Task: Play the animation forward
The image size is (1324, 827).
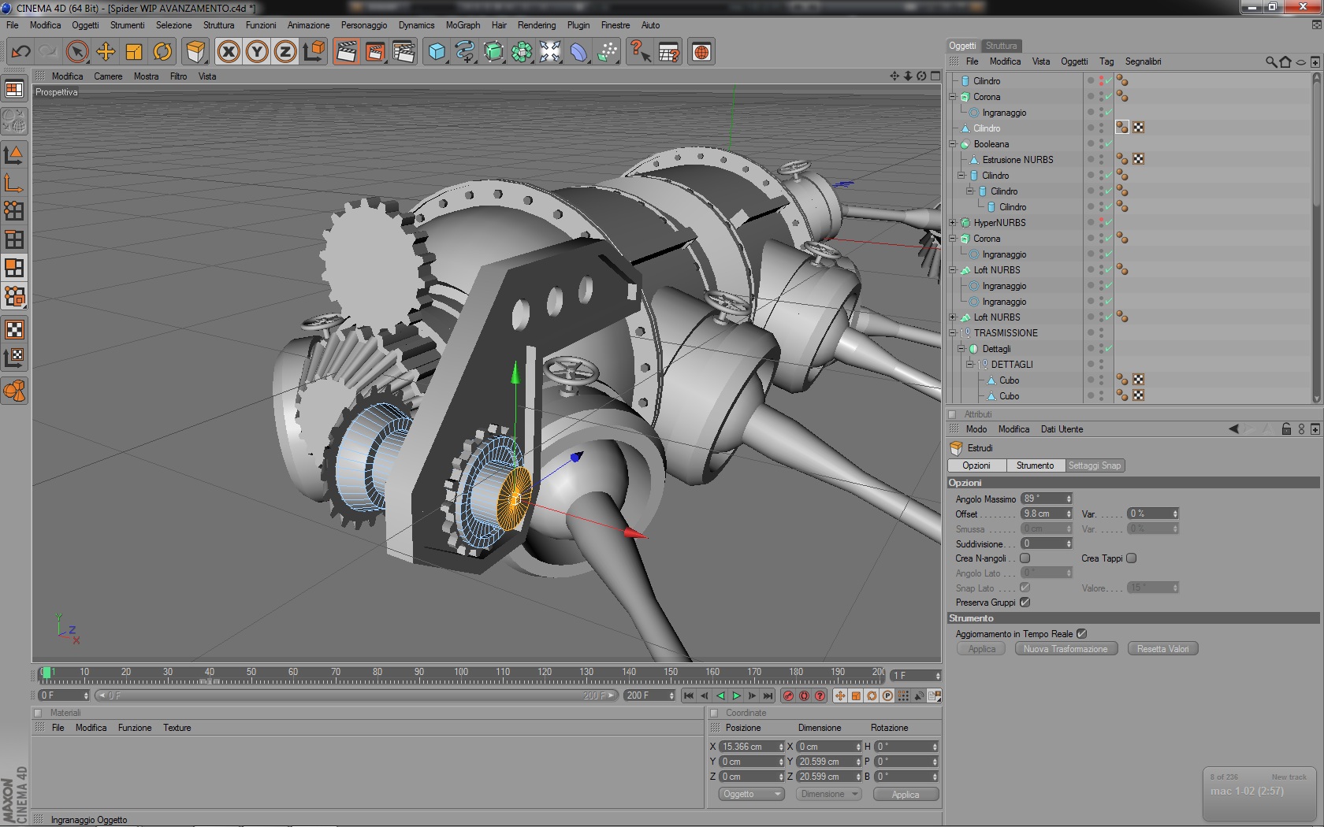Action: (736, 695)
